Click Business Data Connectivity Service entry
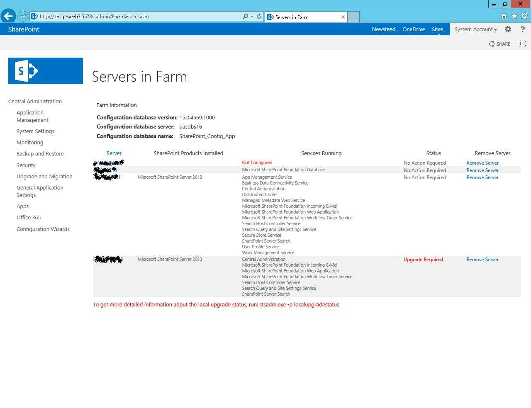This screenshot has width=531, height=408. tap(275, 183)
